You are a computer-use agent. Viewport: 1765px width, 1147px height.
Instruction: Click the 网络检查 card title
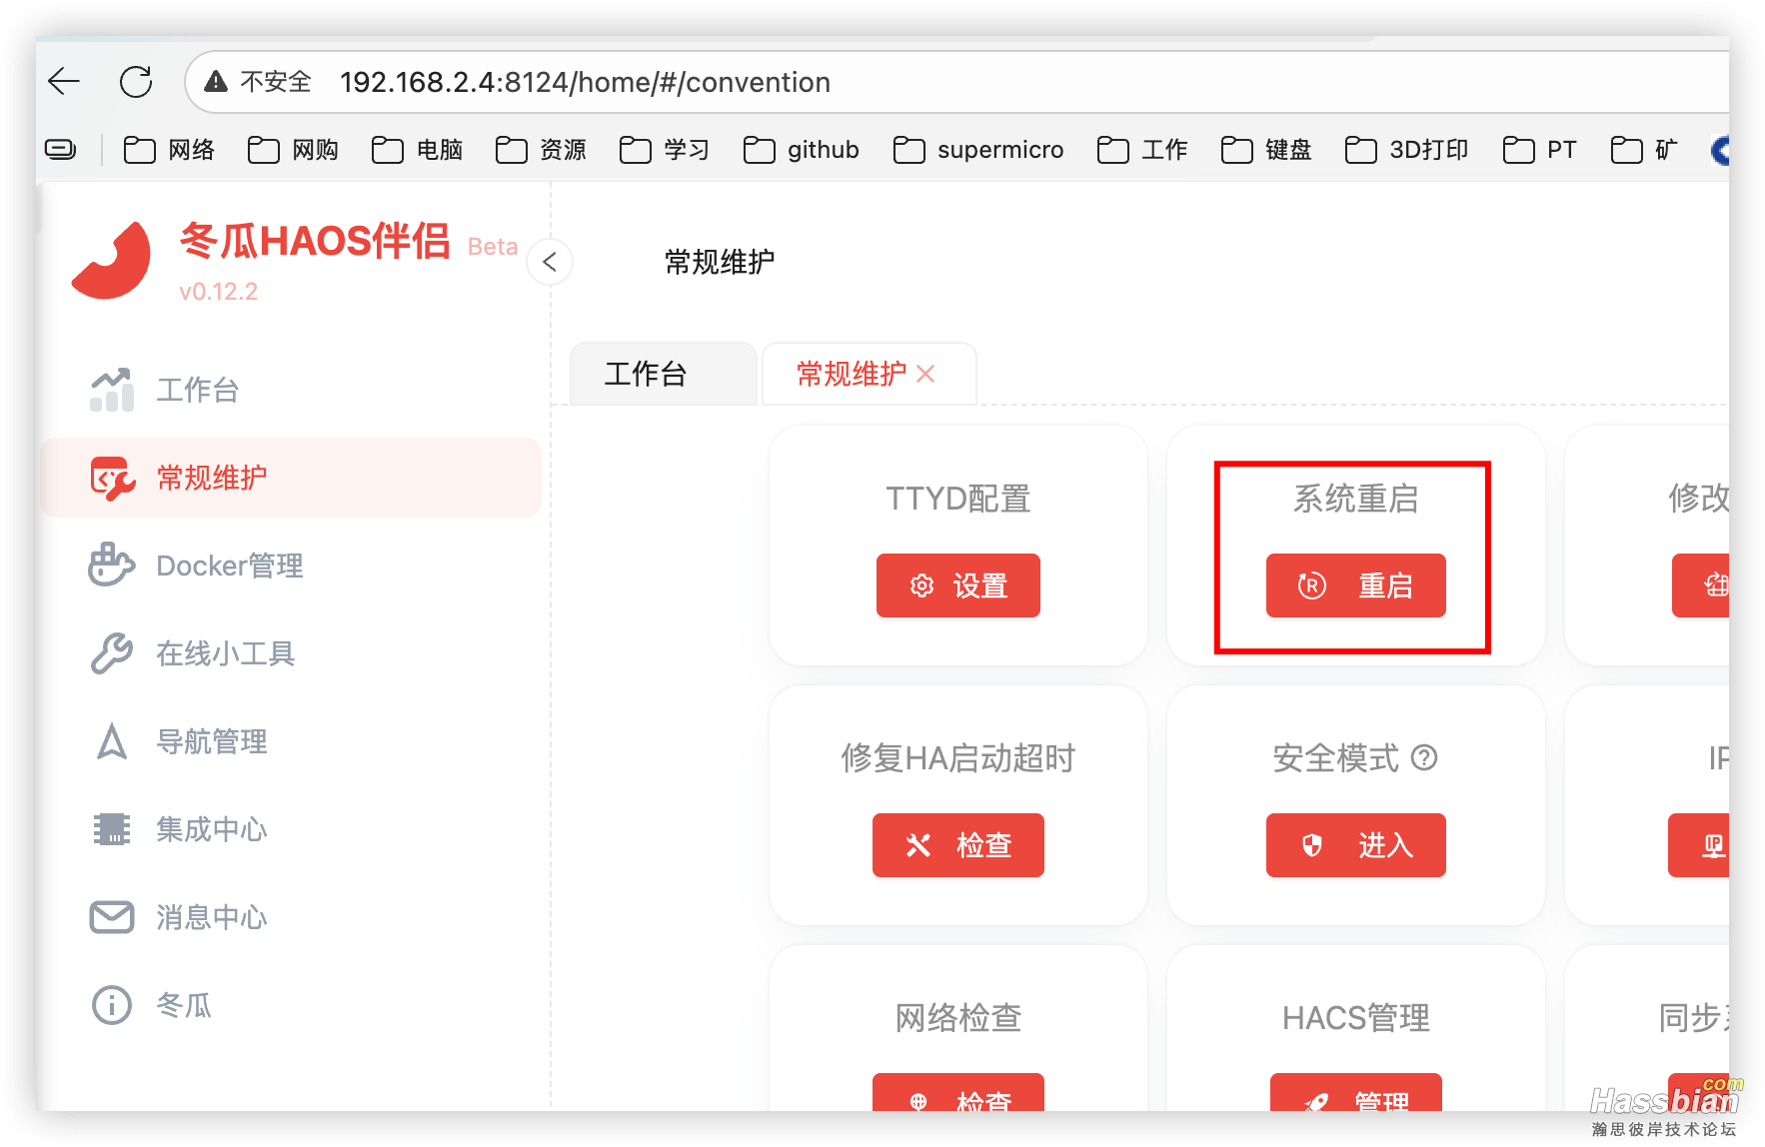958,1018
